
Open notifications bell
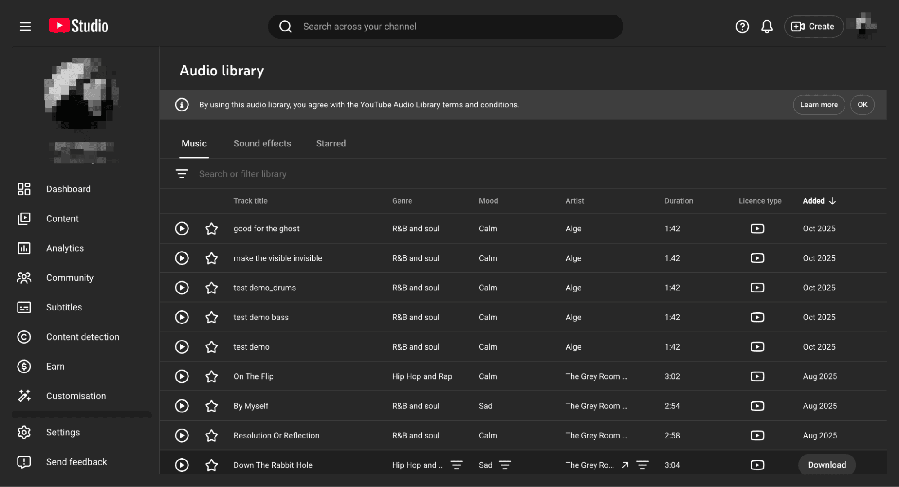tap(767, 26)
